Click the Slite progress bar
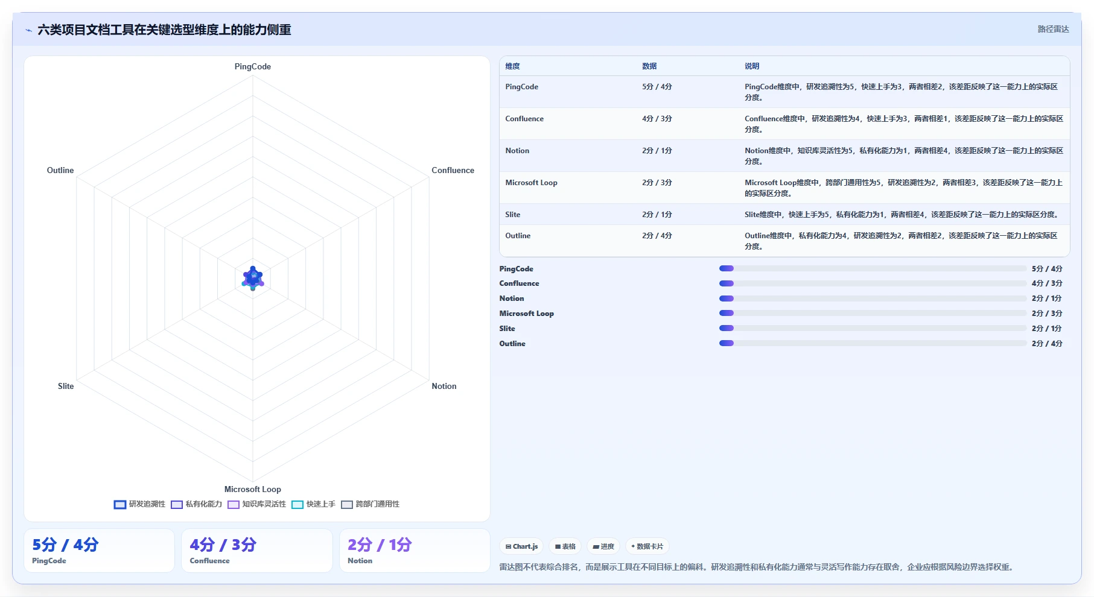 (873, 328)
